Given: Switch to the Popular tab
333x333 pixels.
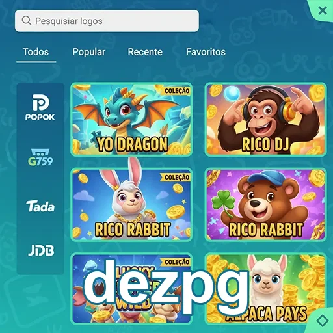Looking at the screenshot, I should pyautogui.click(x=89, y=52).
